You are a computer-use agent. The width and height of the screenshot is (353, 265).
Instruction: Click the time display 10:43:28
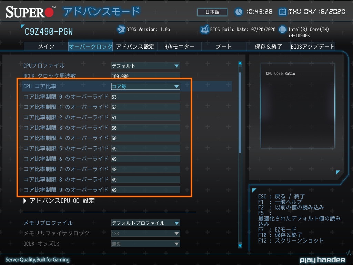(x=260, y=12)
